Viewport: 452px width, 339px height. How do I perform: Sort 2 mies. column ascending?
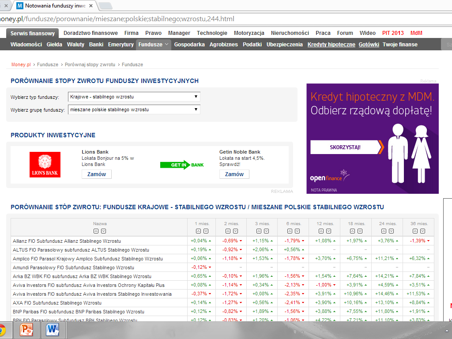pos(228,231)
